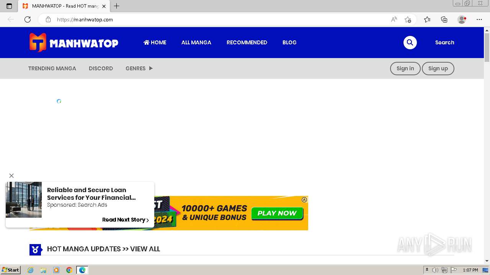Image resolution: width=490 pixels, height=275 pixels.
Task: Click the Sign up button
Action: pyautogui.click(x=438, y=68)
